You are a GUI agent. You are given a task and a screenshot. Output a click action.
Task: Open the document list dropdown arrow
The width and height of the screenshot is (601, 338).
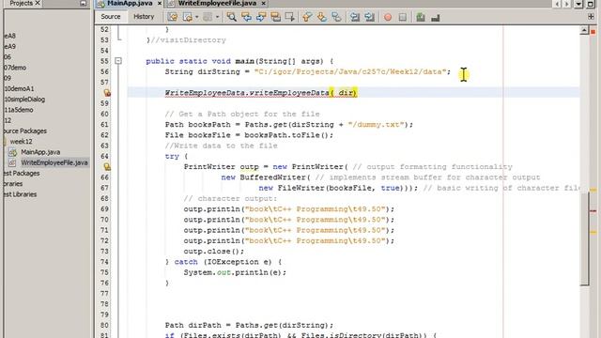coord(578,4)
